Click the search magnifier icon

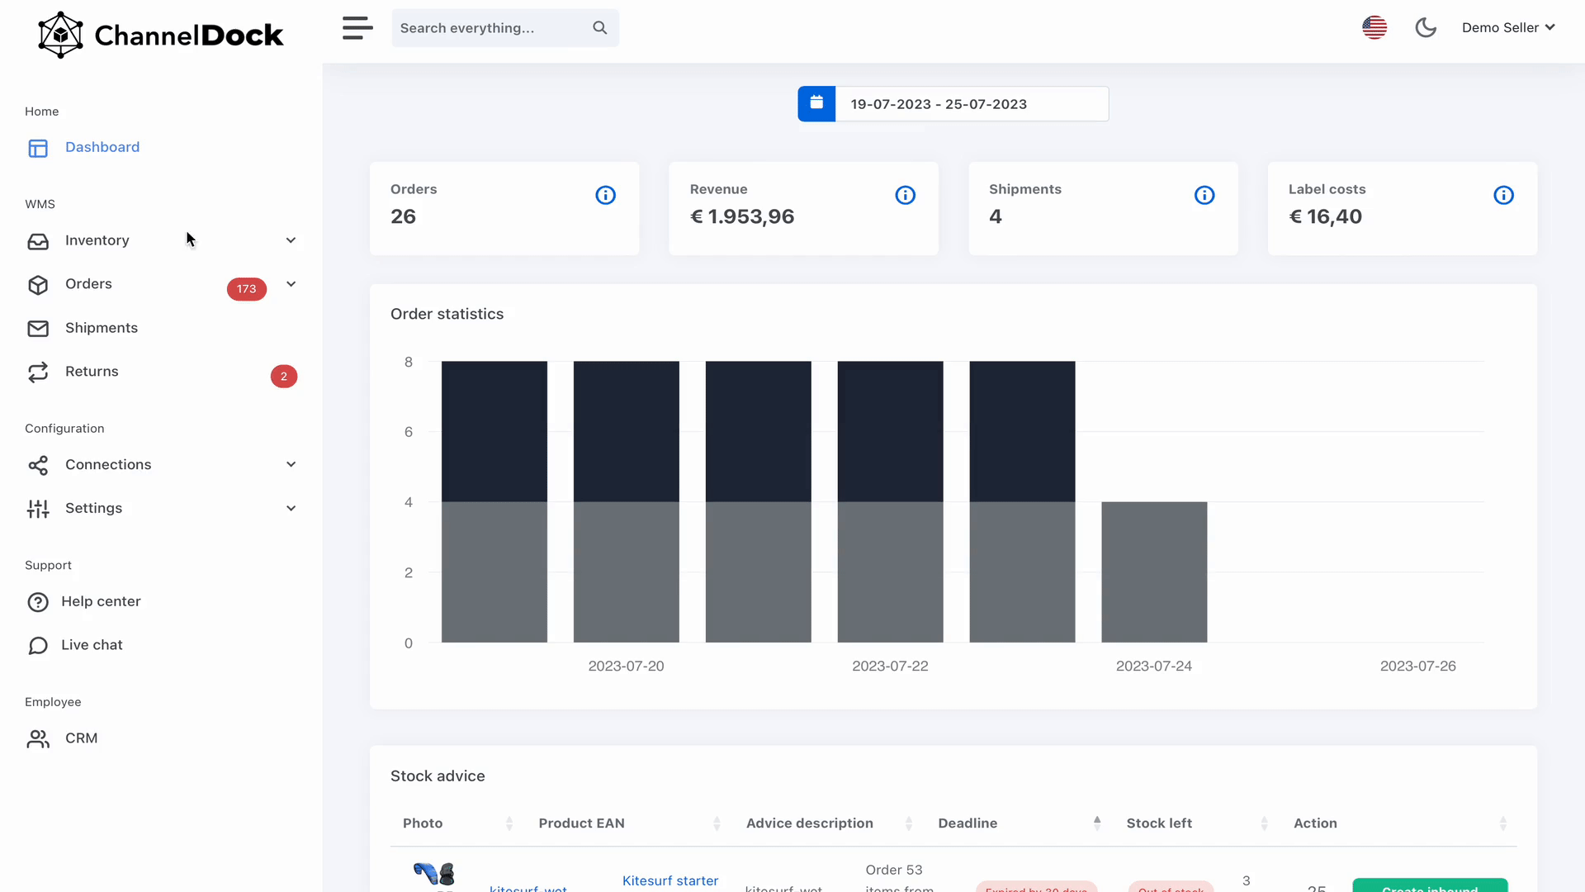[x=600, y=28]
